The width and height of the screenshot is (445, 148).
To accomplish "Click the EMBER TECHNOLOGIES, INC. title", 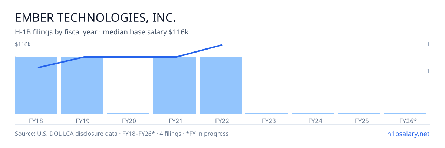I will pos(95,18).
